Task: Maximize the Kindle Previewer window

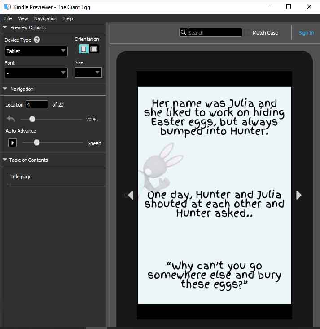Action: (289, 7)
